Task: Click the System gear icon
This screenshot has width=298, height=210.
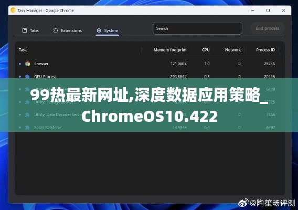Action: [x=99, y=30]
